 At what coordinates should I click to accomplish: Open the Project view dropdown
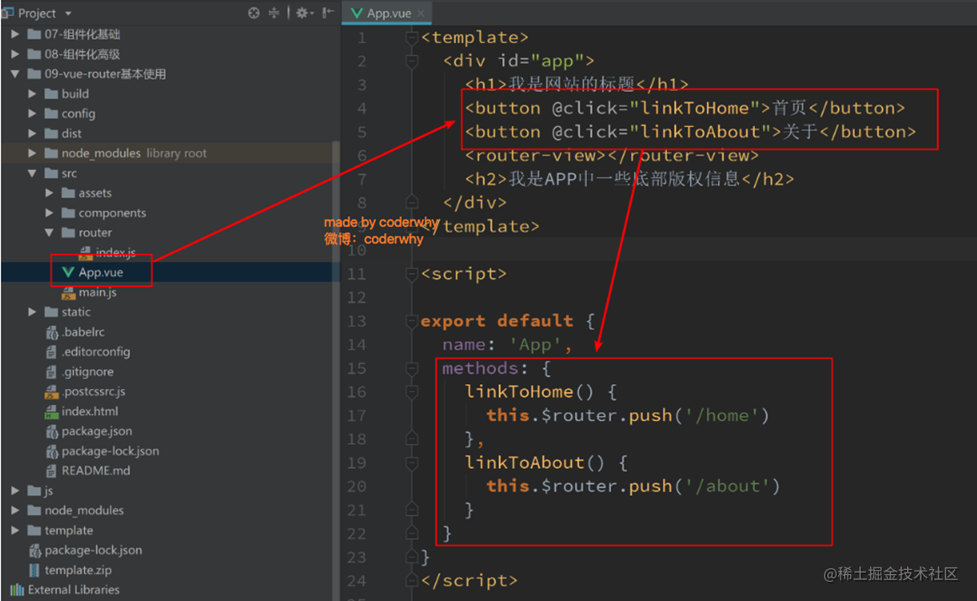[x=68, y=13]
